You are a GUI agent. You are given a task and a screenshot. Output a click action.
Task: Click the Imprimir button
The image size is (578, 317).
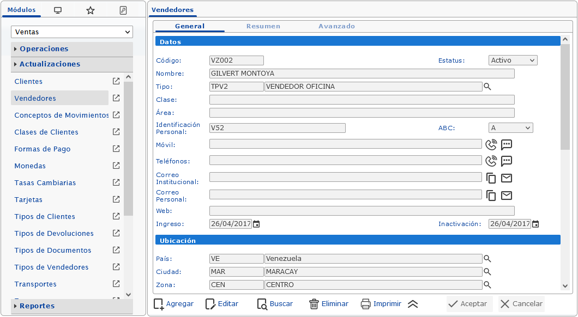[x=381, y=304]
